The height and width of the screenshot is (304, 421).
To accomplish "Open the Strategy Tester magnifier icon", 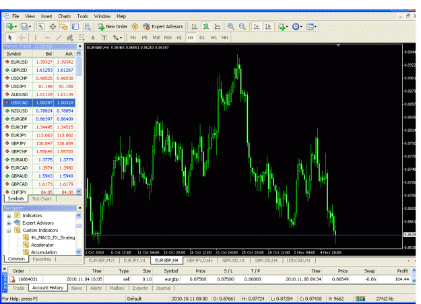I will click(x=87, y=26).
